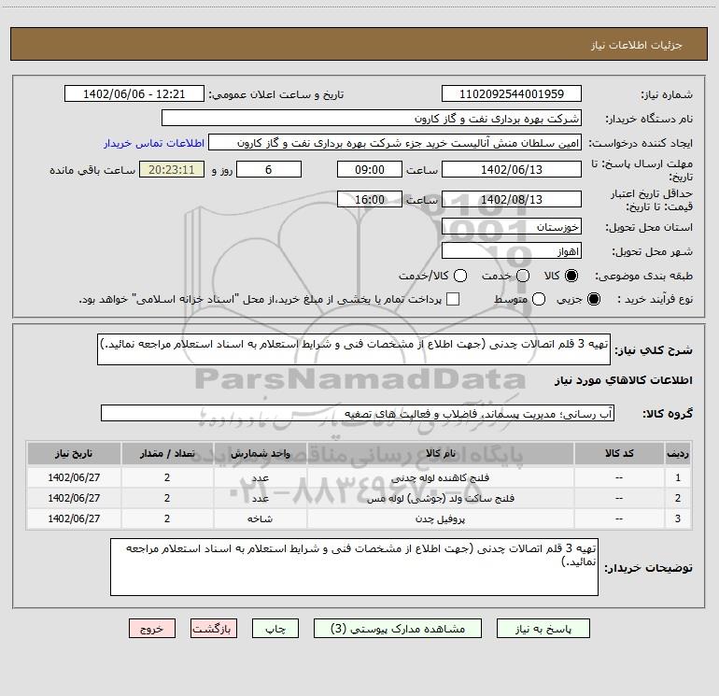Click the item فلنج ساکت ولد (جوشی) لوله مس
The height and width of the screenshot is (696, 719).
coord(440,498)
